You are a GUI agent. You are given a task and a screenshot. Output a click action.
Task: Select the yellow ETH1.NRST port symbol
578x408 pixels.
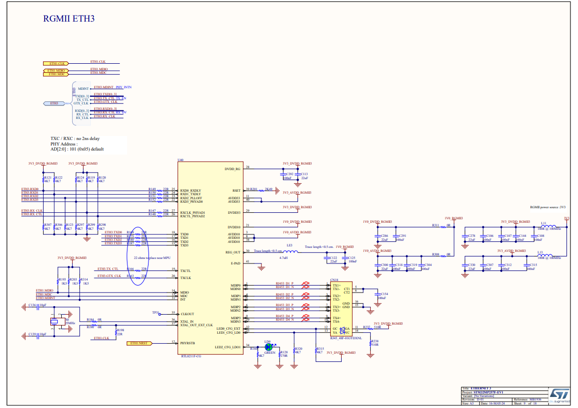click(139, 343)
